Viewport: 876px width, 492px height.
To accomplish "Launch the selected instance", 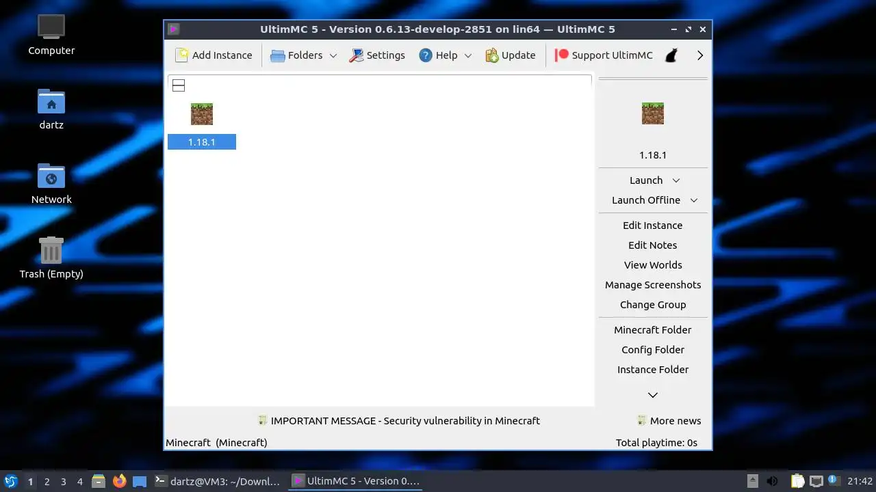I will [x=646, y=180].
